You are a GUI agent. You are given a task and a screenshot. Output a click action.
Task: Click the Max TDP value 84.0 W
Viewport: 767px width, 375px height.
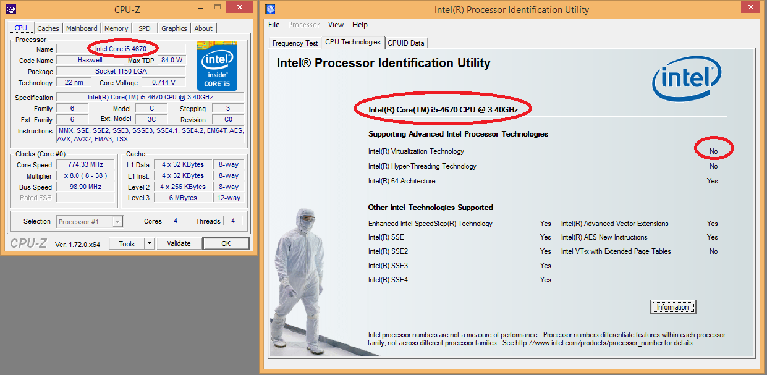coord(172,61)
